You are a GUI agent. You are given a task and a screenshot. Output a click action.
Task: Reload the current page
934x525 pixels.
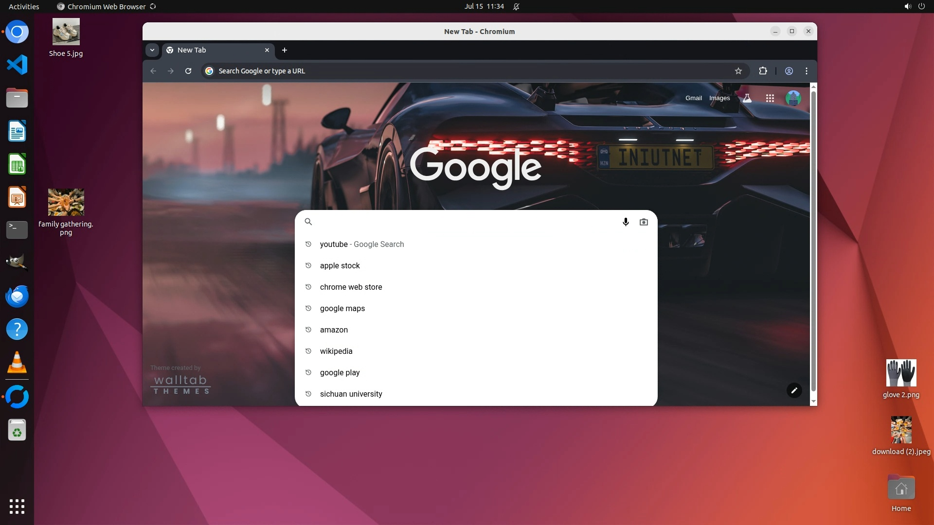pos(188,71)
